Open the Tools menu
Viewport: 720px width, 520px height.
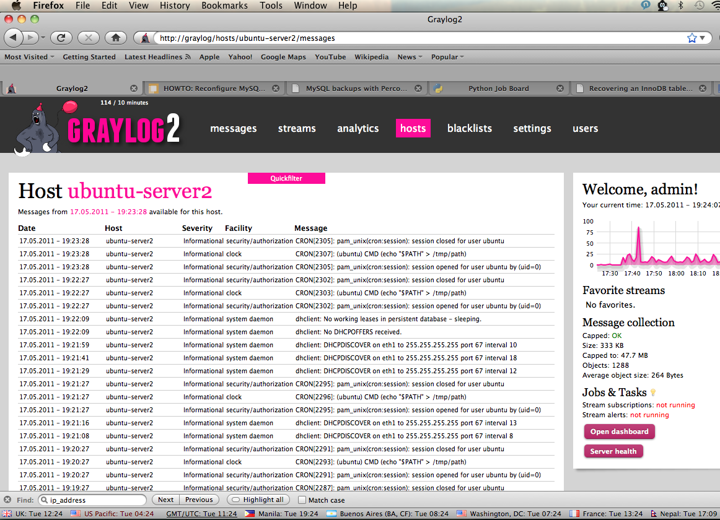click(x=271, y=6)
